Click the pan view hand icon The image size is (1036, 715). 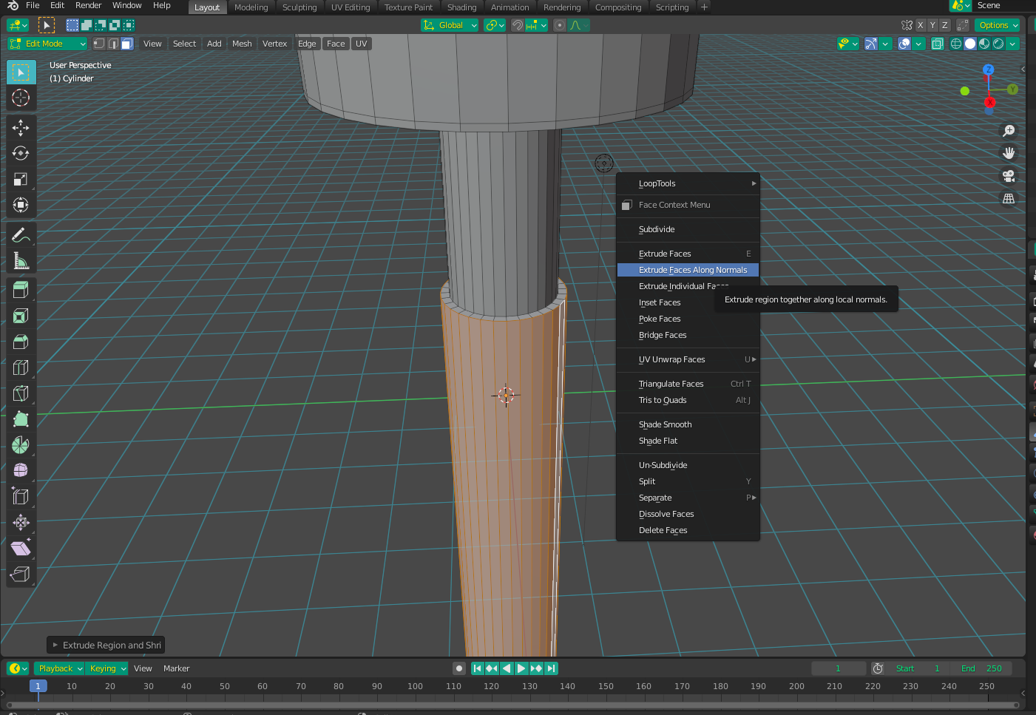pos(1009,153)
